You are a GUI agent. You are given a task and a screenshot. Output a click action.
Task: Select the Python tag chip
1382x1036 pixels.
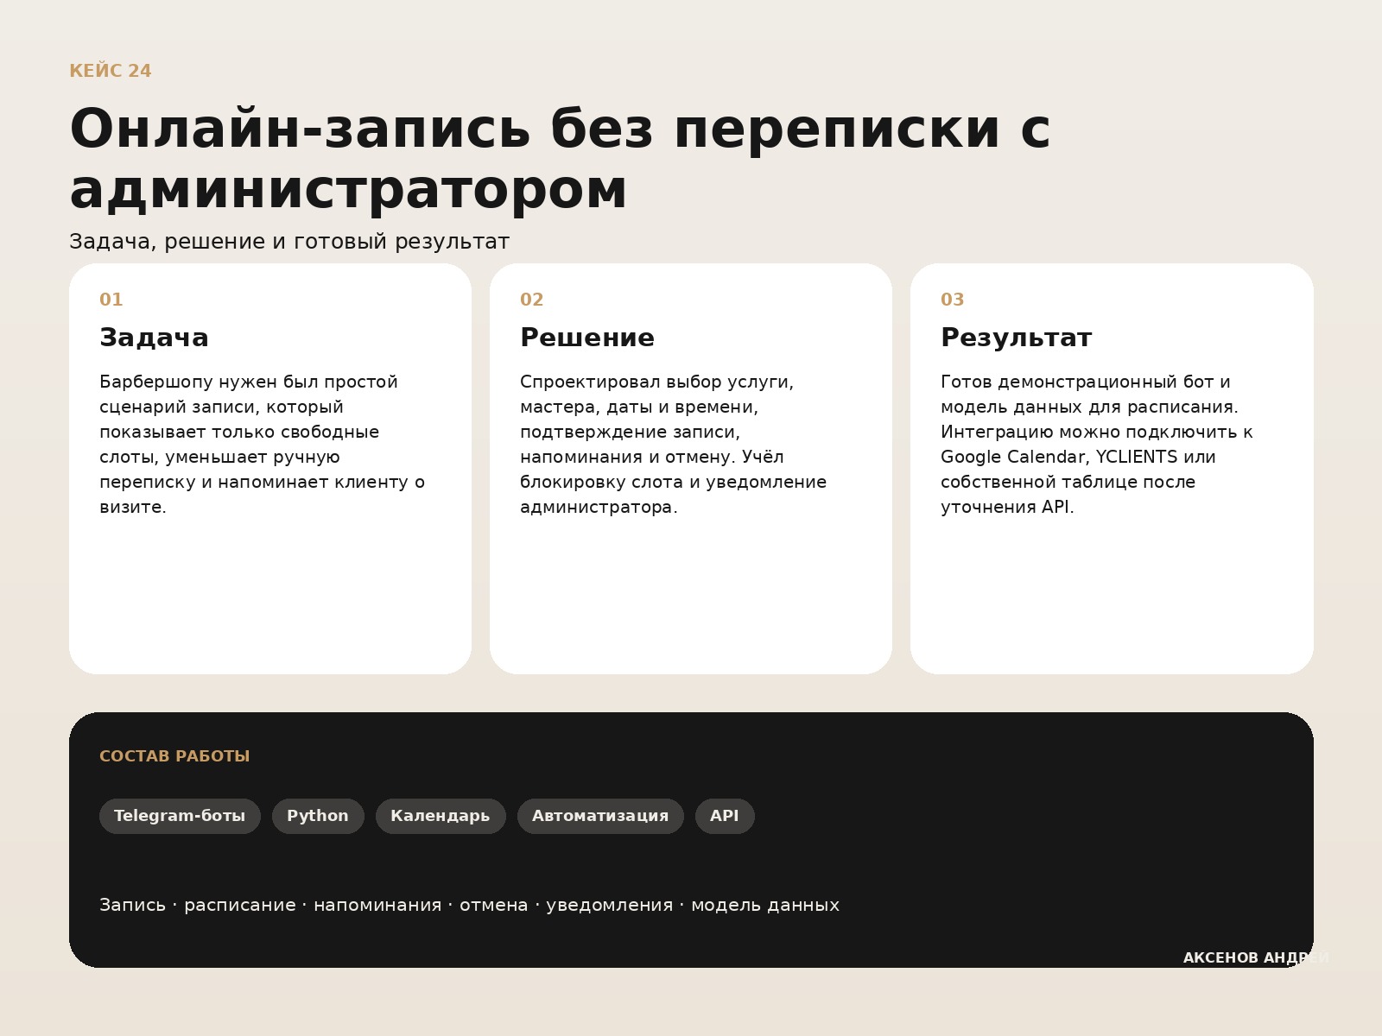tap(318, 816)
